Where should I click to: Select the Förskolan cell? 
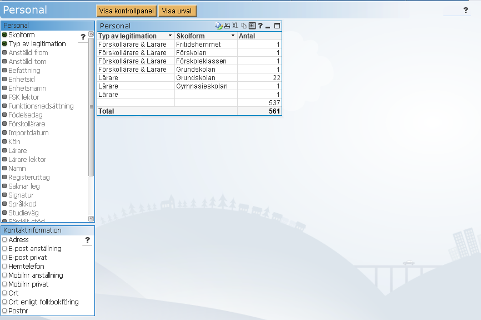[206, 52]
